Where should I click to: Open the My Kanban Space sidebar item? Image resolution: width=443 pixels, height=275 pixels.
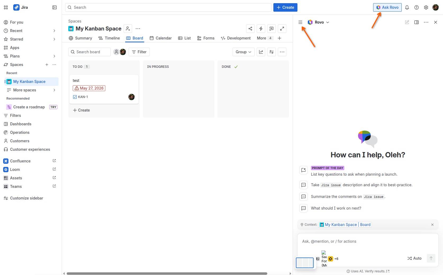point(31,82)
